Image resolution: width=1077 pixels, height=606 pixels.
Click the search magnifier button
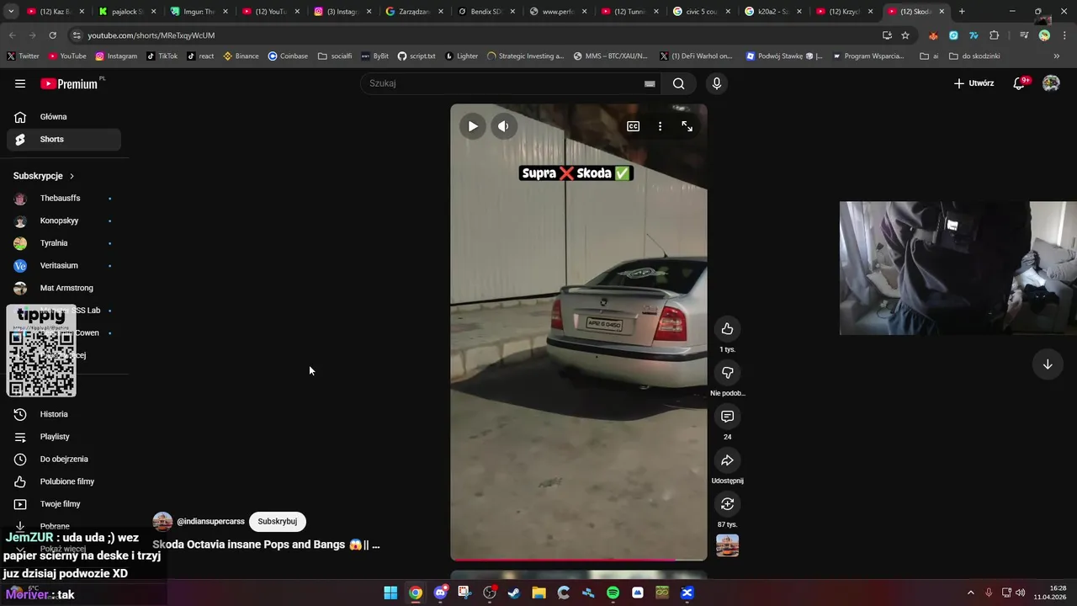point(678,83)
